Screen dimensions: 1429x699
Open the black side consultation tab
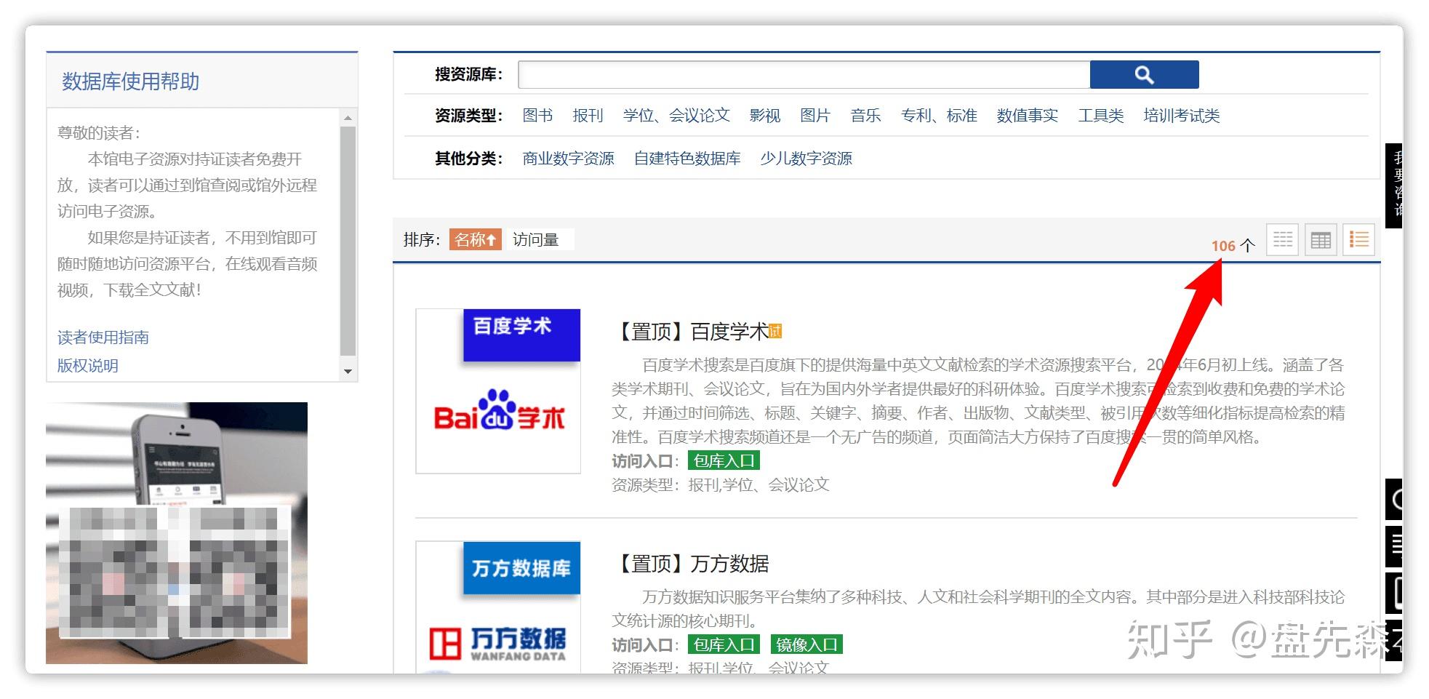pyautogui.click(x=1393, y=185)
